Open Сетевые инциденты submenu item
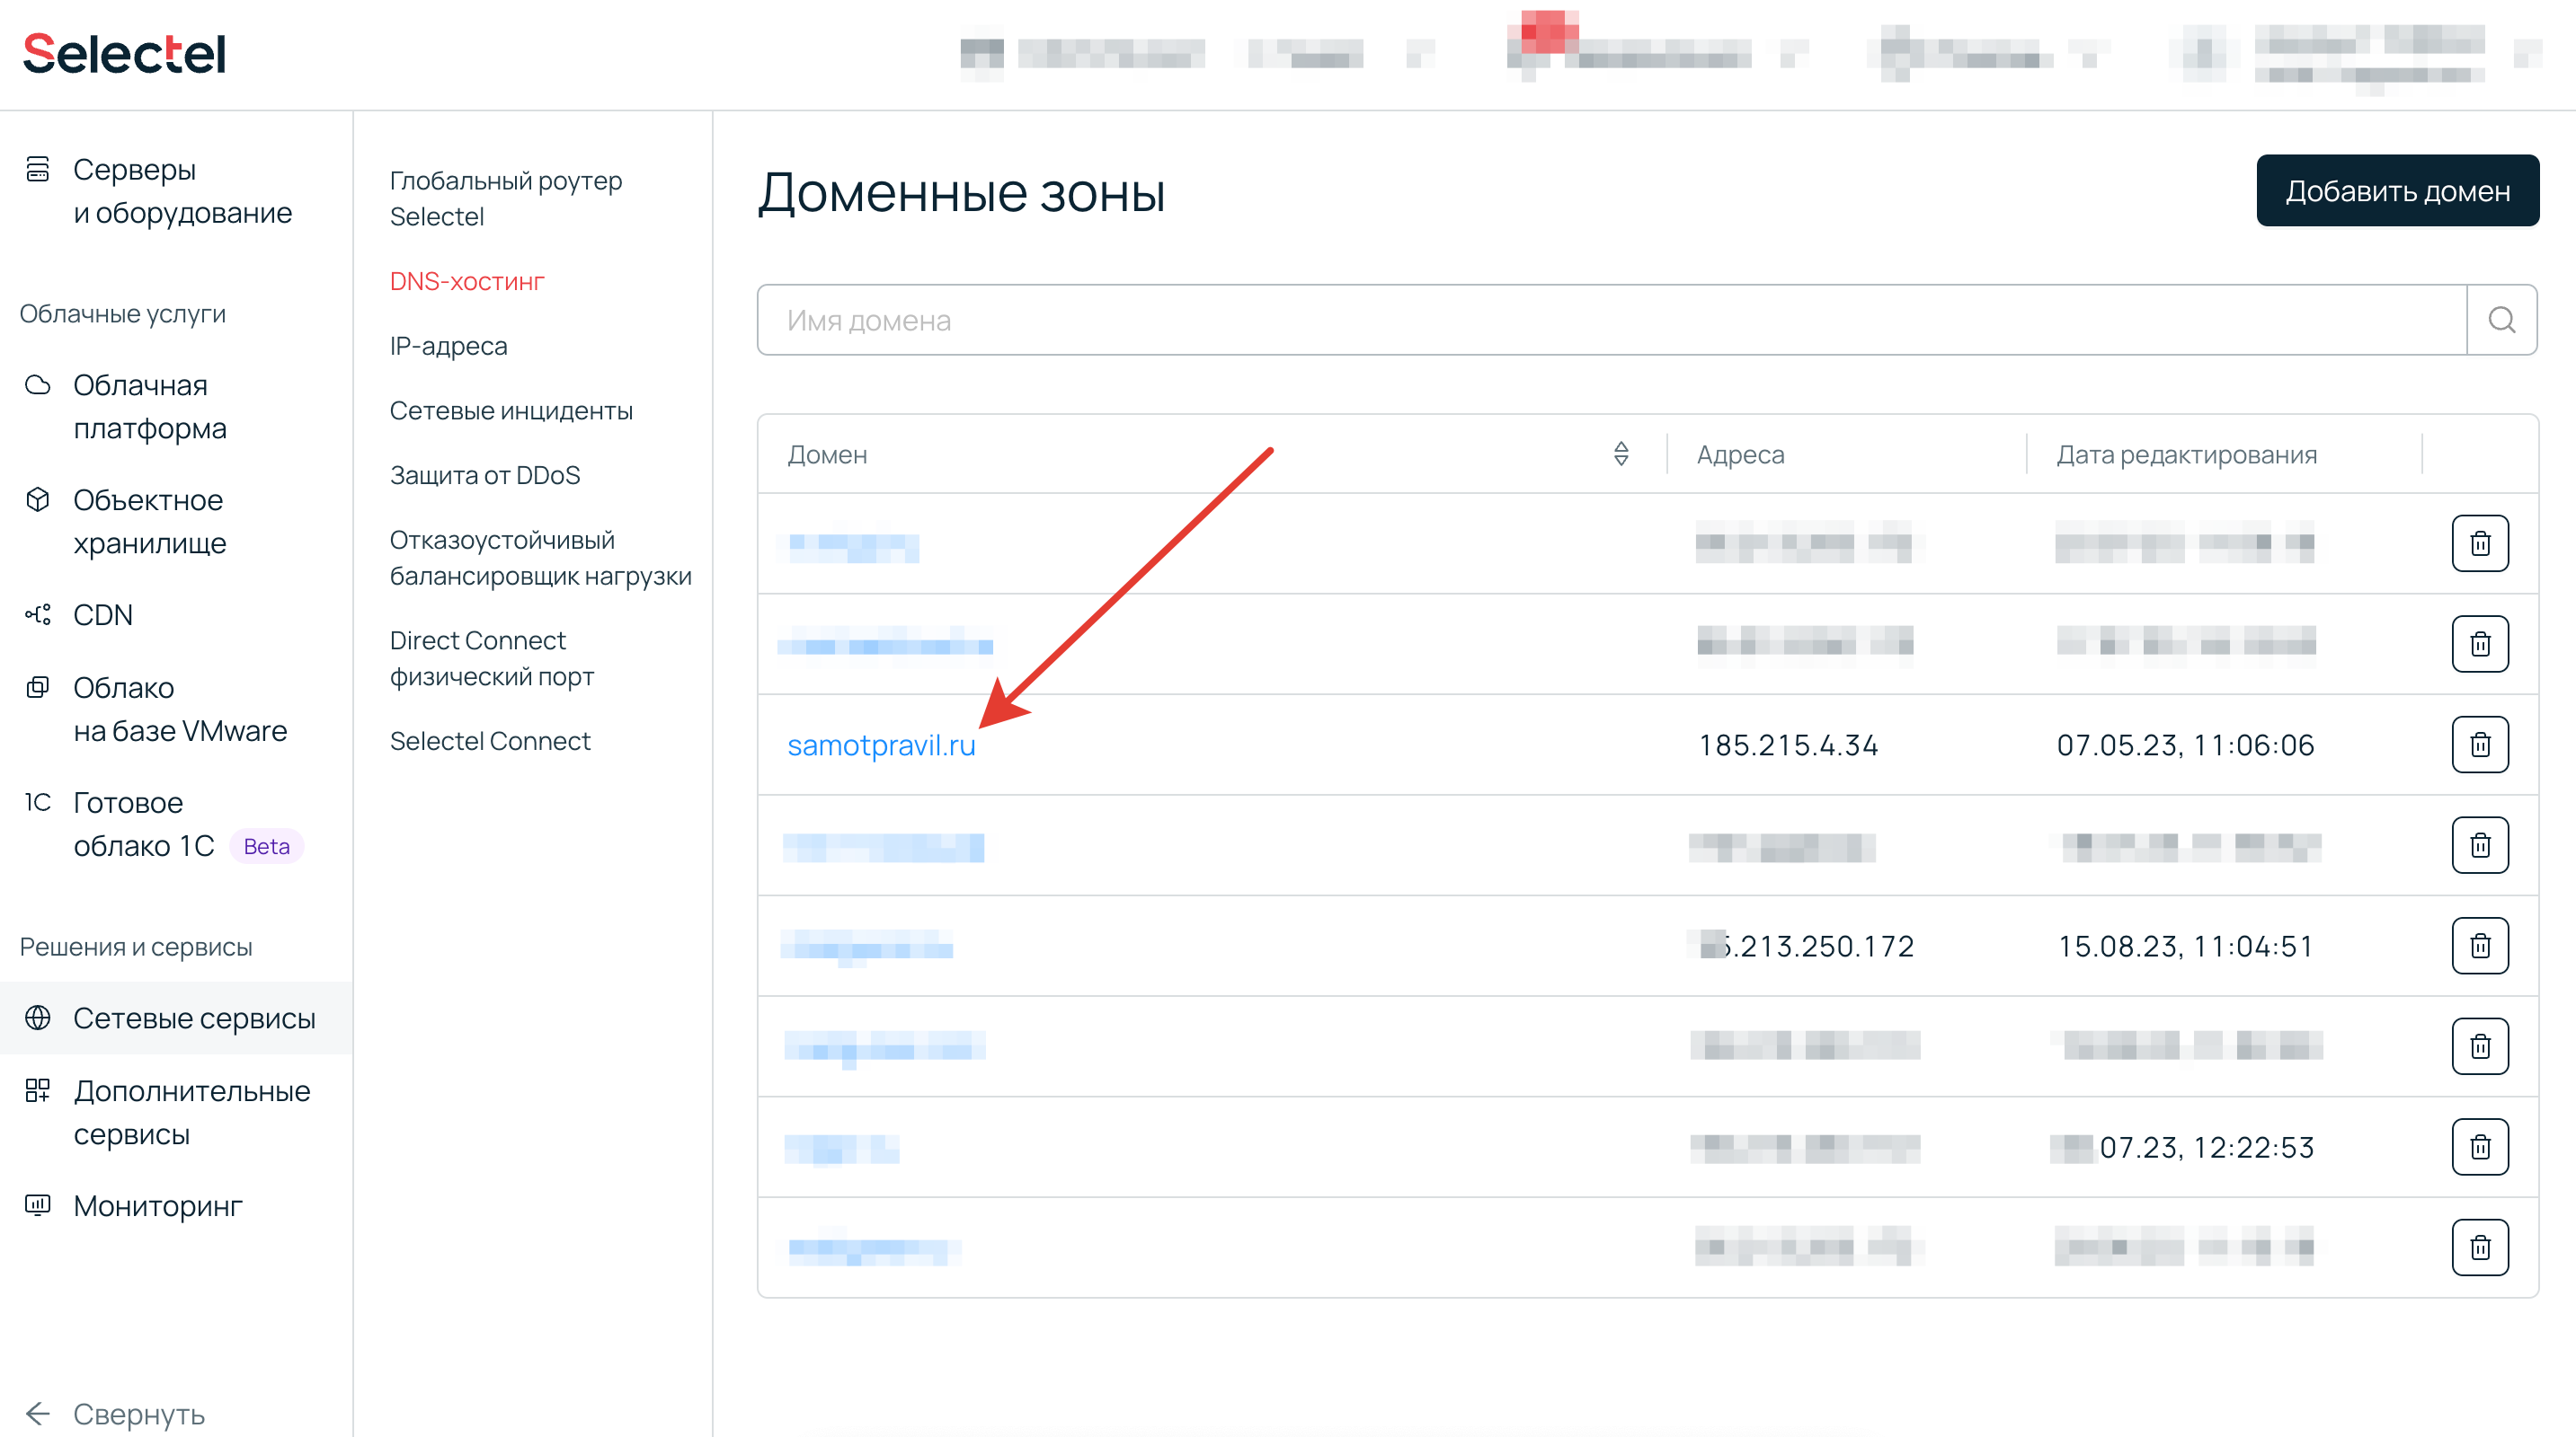Screen dimensions: 2576x1437 click(x=511, y=410)
